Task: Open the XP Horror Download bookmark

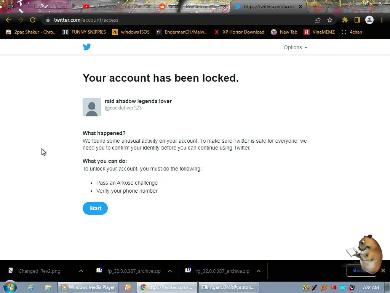Action: pos(240,32)
